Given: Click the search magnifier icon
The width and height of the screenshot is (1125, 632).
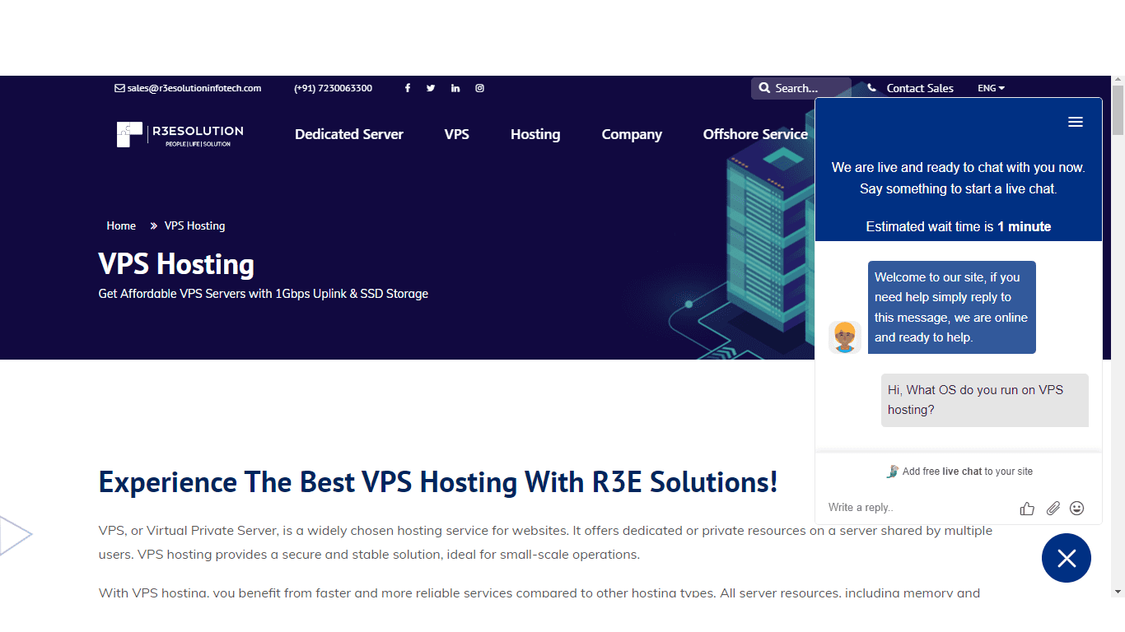Looking at the screenshot, I should coord(764,88).
